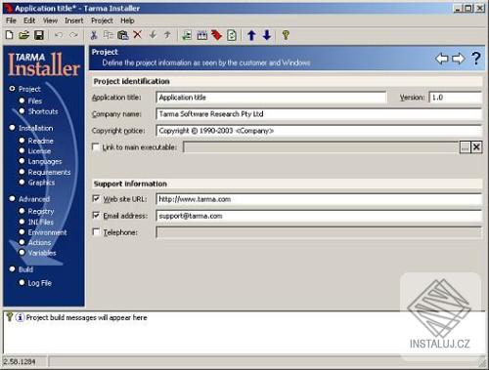Clear main executable link with X button
489x370 pixels.
(476, 147)
